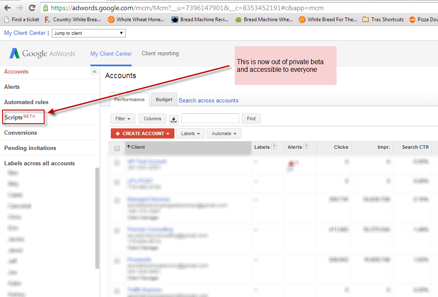
Task: Click the Labels across all accounts heading
Action: [39, 163]
